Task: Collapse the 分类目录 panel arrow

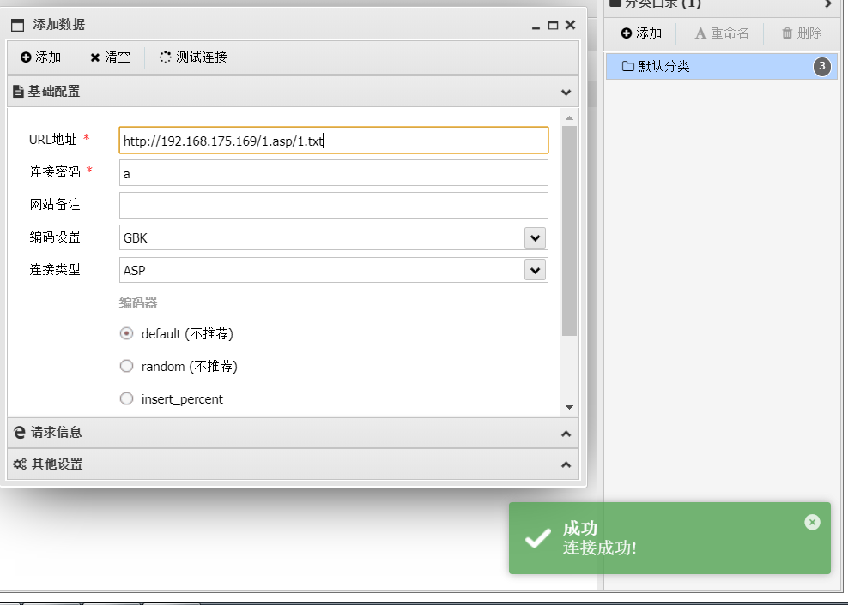Action: point(828,4)
